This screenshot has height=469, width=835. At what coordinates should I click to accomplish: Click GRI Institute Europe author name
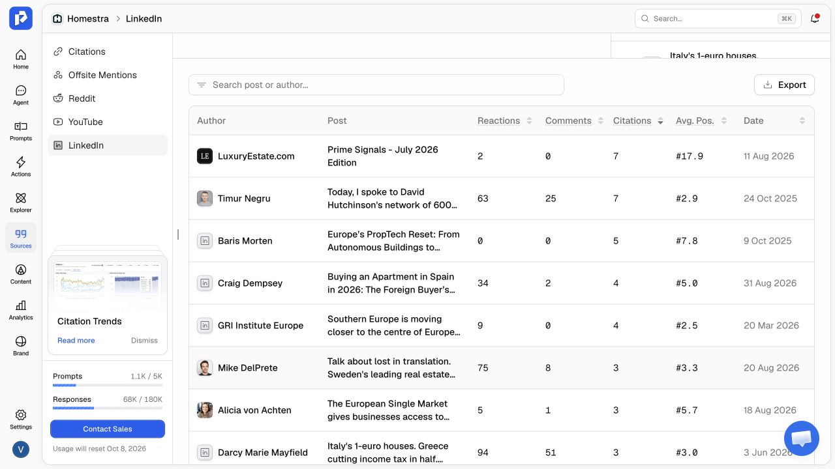point(260,326)
